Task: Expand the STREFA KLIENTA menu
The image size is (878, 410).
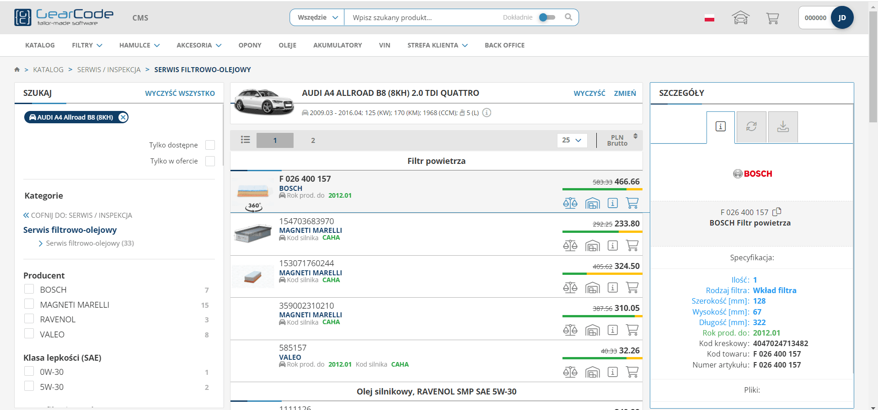Action: pyautogui.click(x=438, y=45)
